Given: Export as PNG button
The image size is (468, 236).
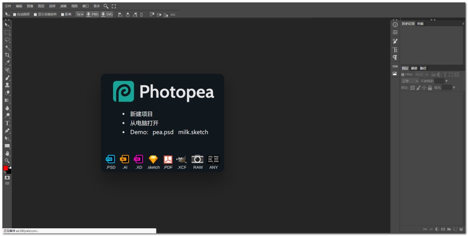Looking at the screenshot, I should [x=92, y=14].
